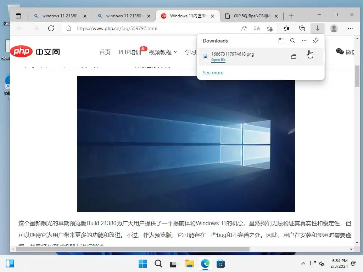Open the Translate page icon
The height and width of the screenshot is (272, 363).
[257, 28]
